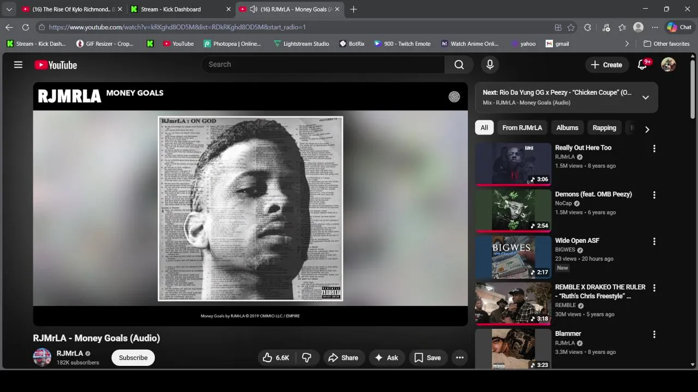This screenshot has height=392, width=698.
Task: Open Demons feat. OMB Peezy thumbnail
Action: point(513,211)
